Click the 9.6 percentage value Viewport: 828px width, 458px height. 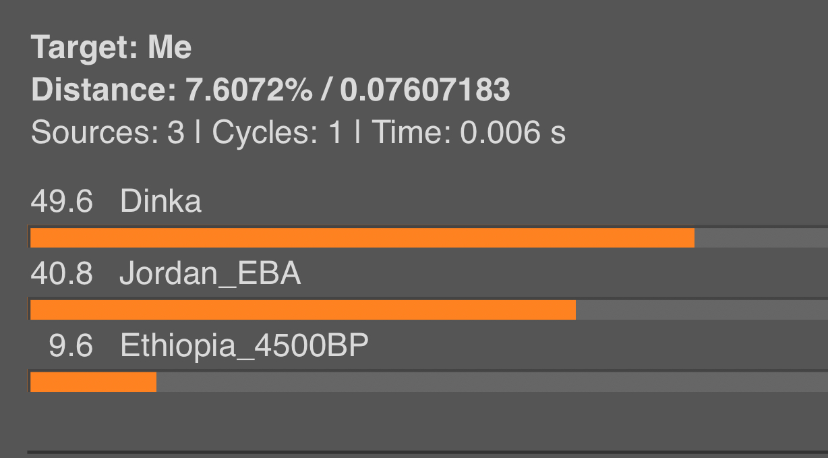[x=70, y=346]
